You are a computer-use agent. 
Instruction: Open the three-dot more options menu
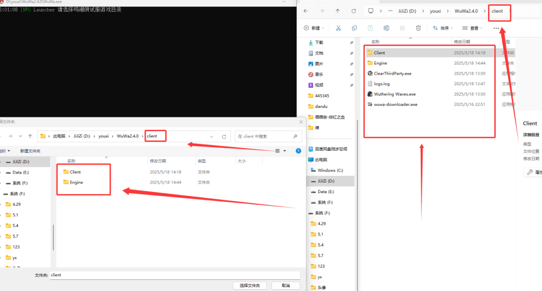click(496, 28)
